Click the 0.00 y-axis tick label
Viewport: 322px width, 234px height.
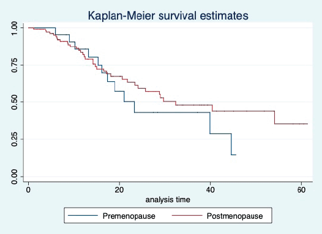pos(15,177)
